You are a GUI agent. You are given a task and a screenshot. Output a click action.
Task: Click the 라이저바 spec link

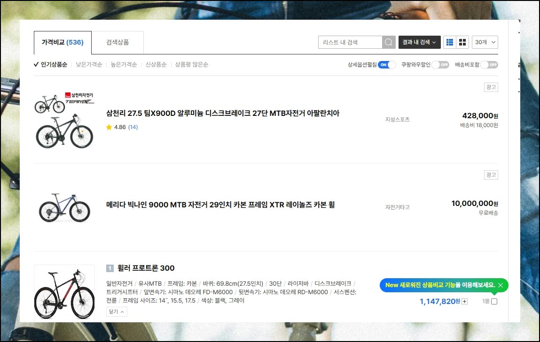(x=298, y=283)
